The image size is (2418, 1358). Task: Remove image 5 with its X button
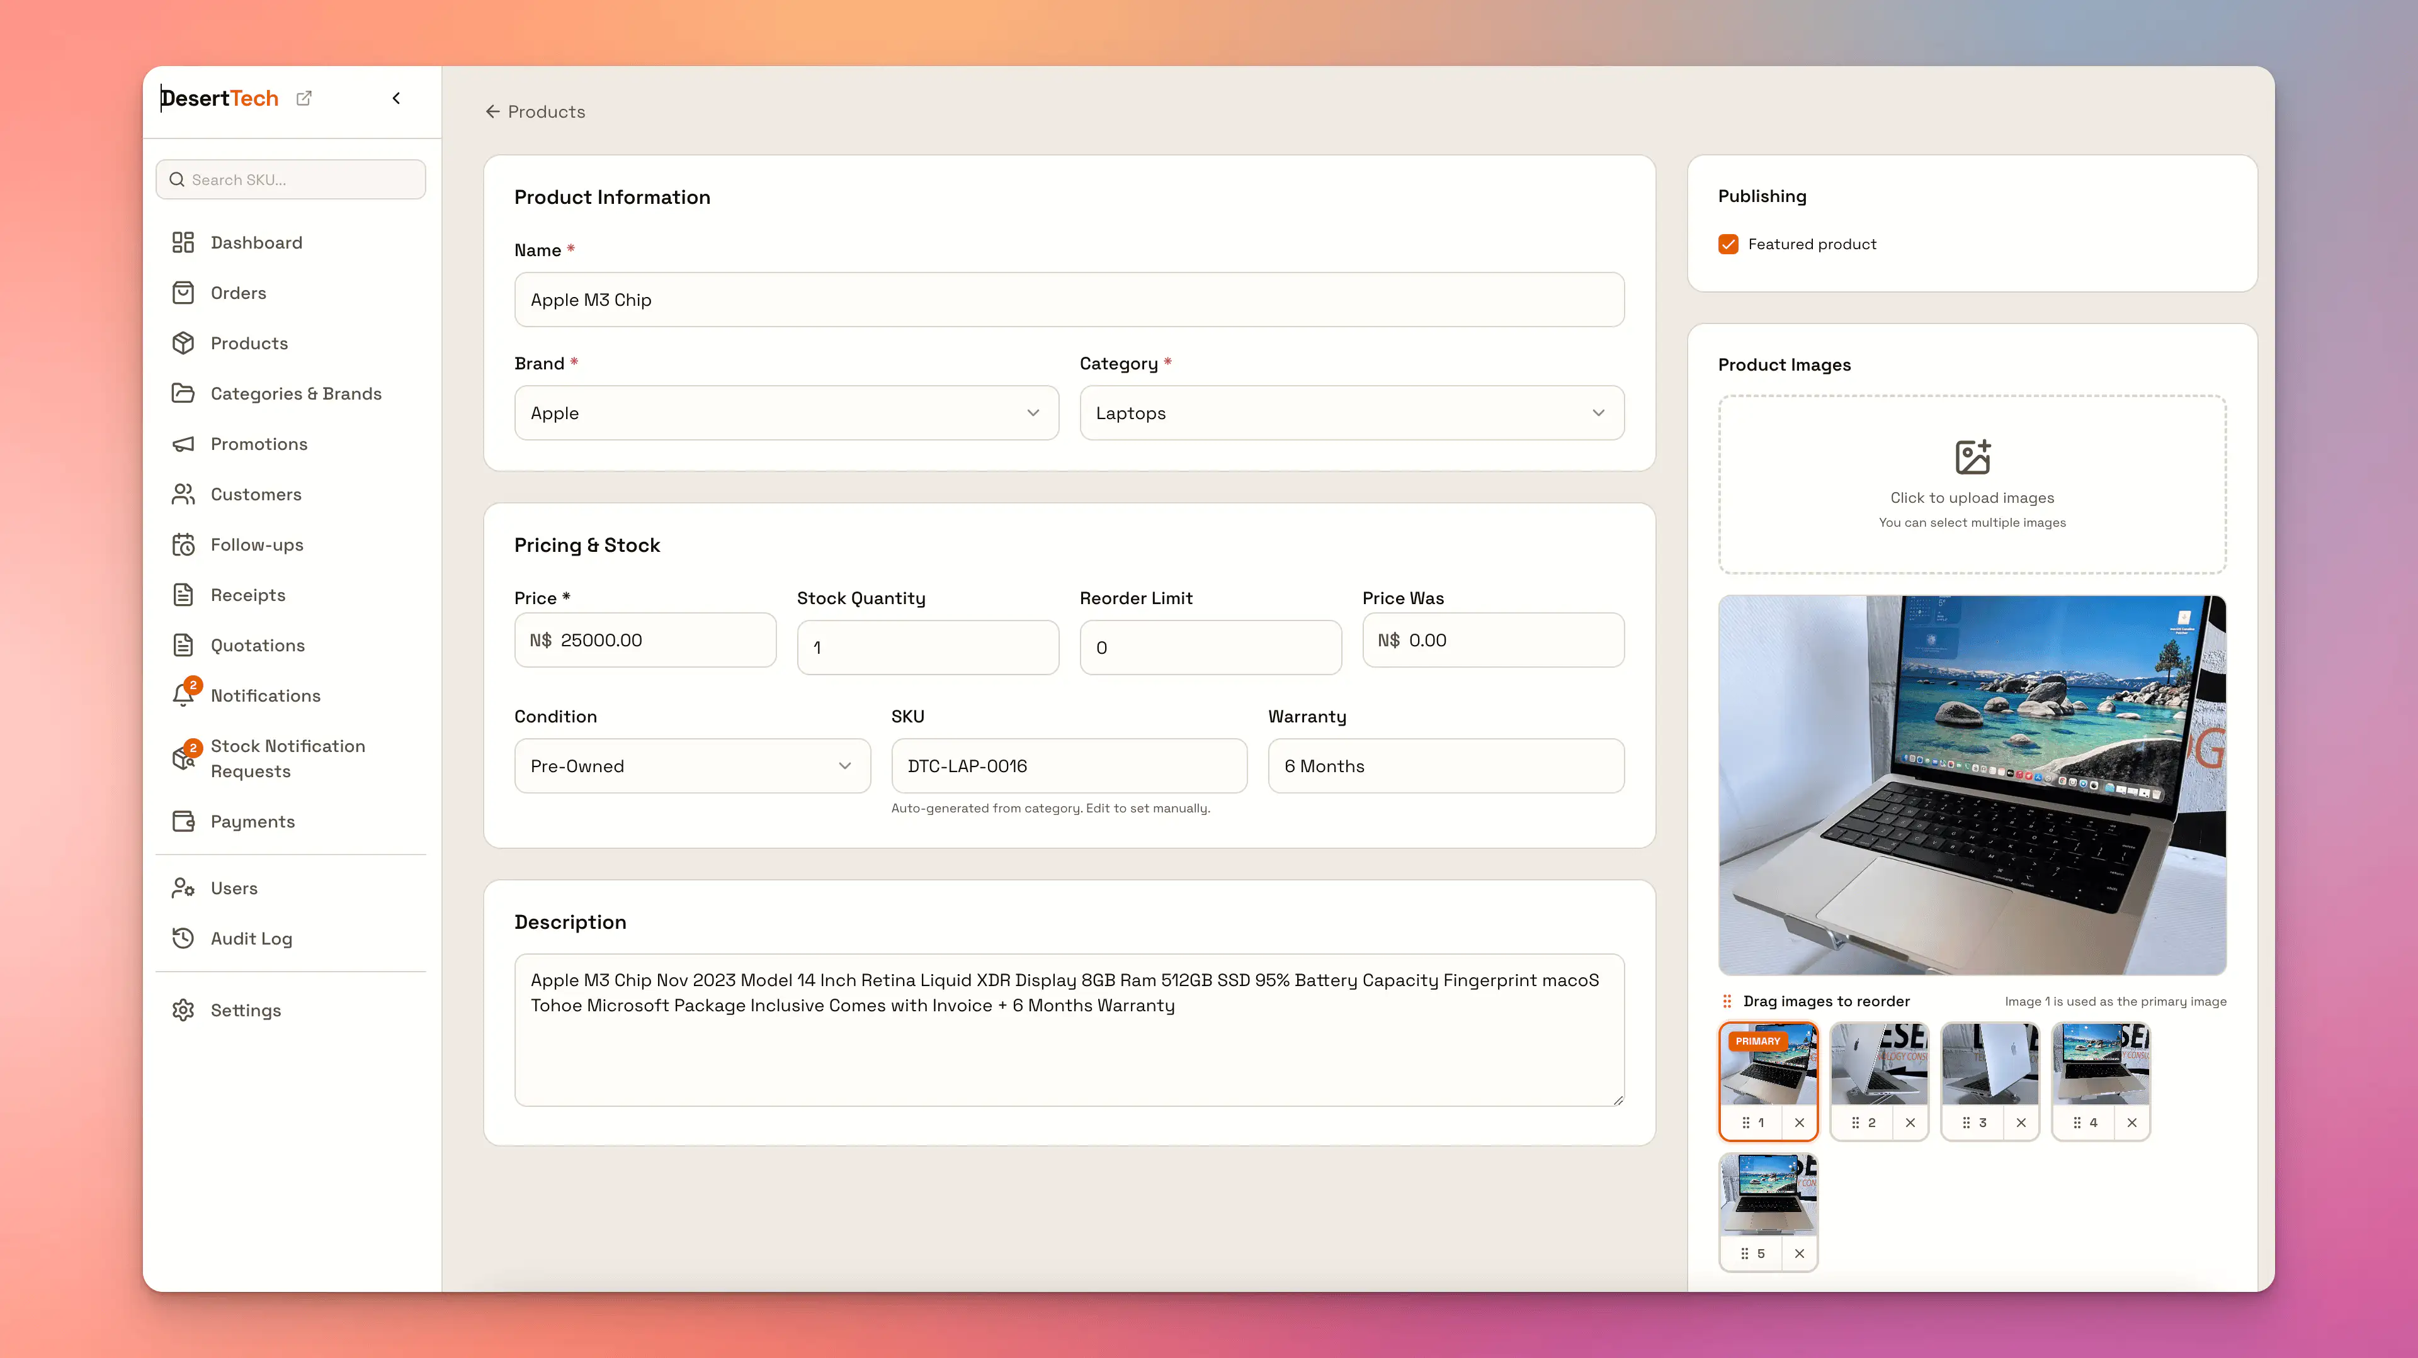click(x=1800, y=1254)
